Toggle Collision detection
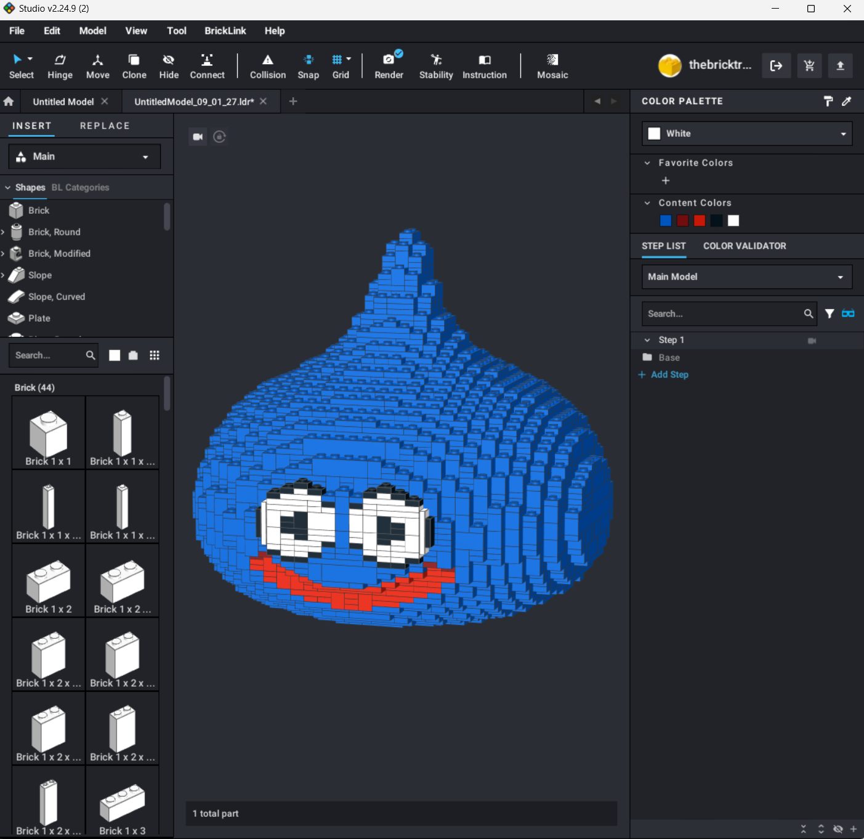 [268, 66]
